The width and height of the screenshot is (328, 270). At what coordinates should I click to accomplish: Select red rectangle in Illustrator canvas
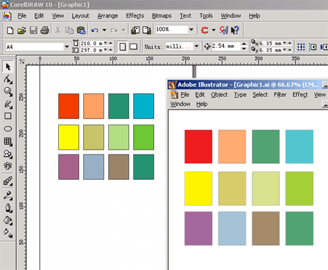click(198, 147)
